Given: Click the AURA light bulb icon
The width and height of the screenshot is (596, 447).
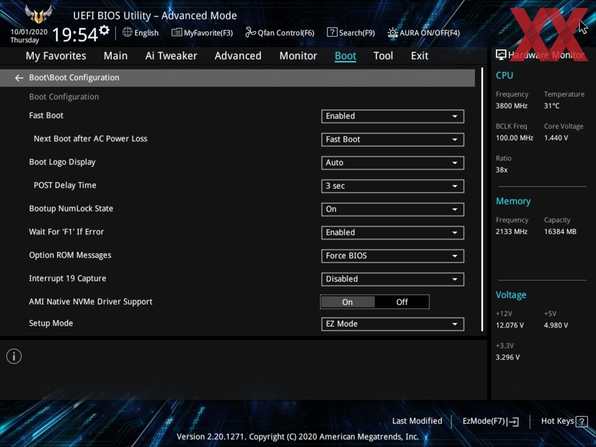Looking at the screenshot, I should (392, 32).
